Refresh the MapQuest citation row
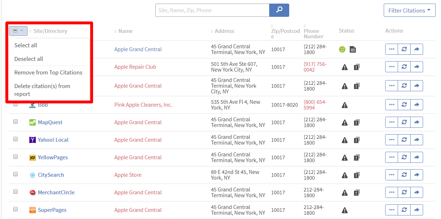Image resolution: width=441 pixels, height=219 pixels. tap(404, 122)
